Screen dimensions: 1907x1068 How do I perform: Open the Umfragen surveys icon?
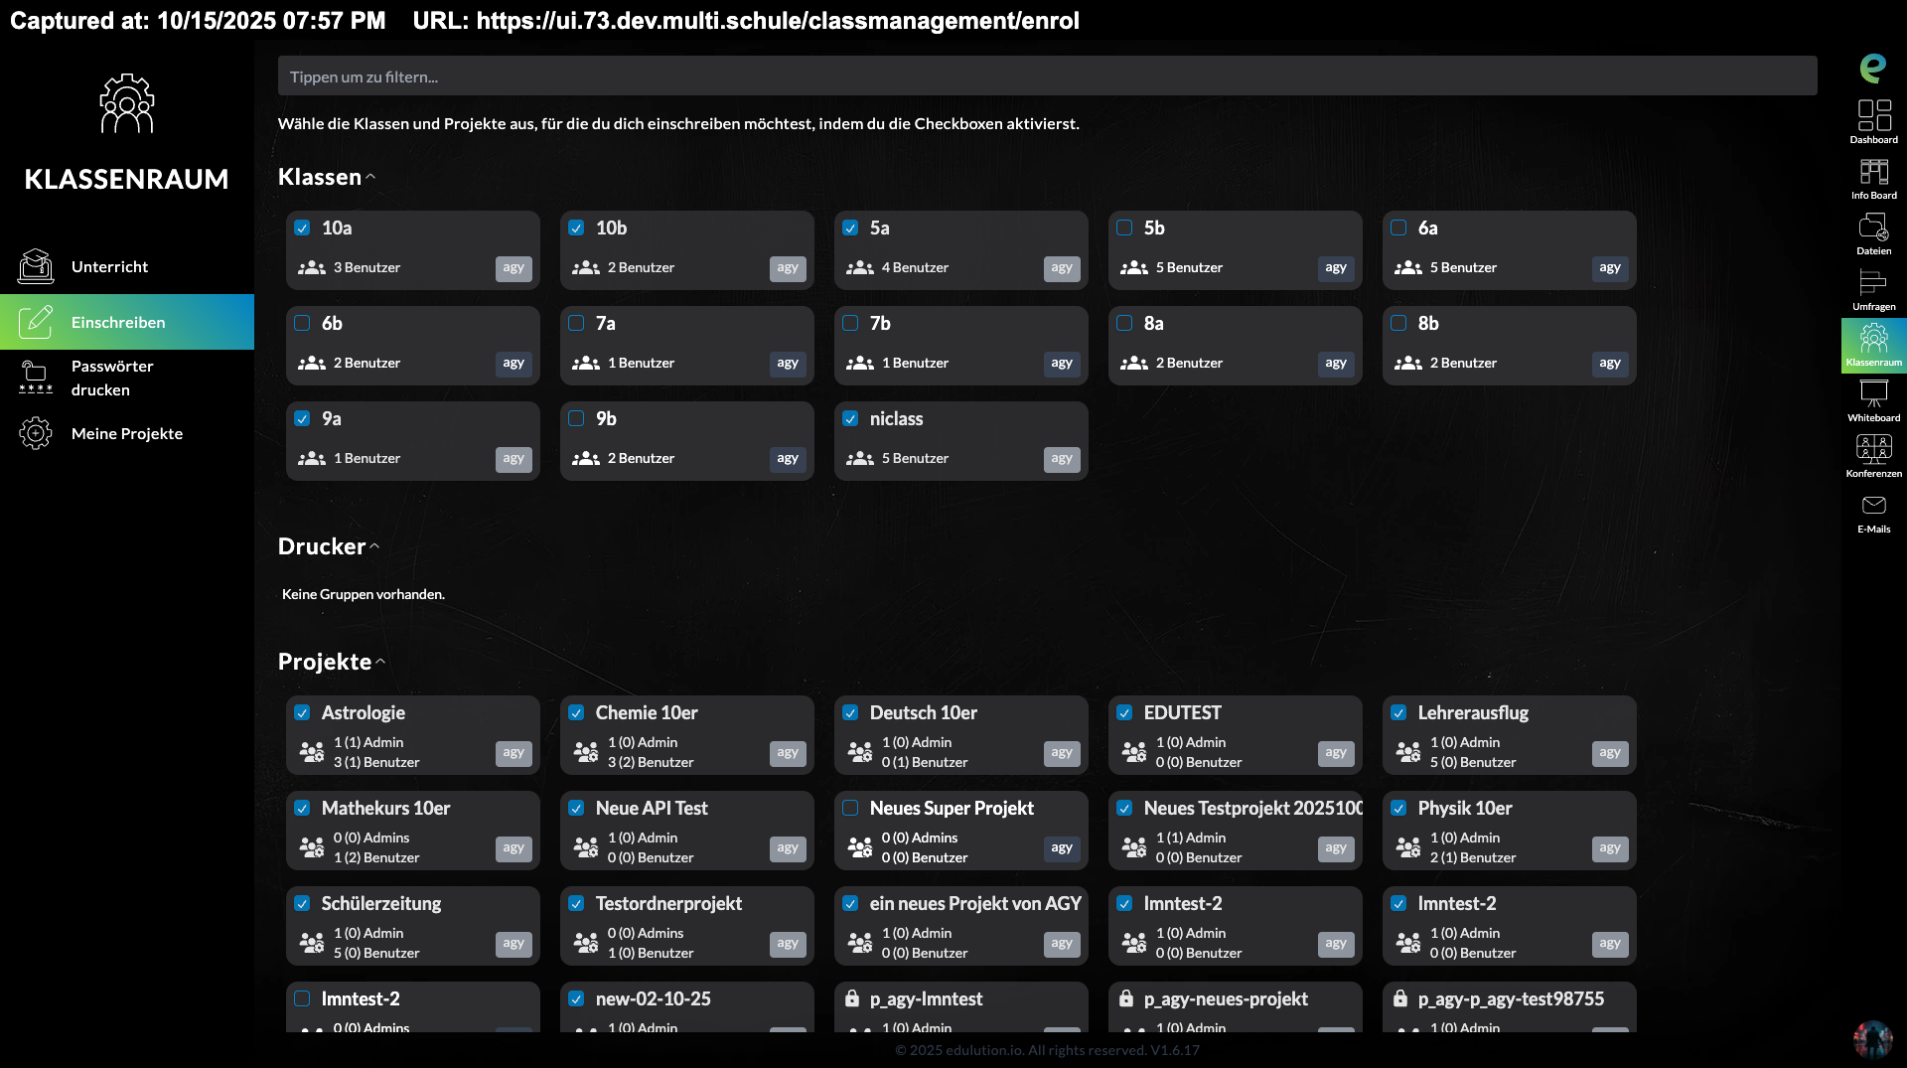[x=1873, y=284]
